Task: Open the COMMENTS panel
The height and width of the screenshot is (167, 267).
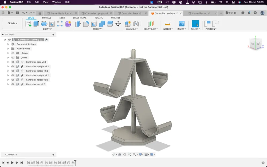Action: pos(11,154)
